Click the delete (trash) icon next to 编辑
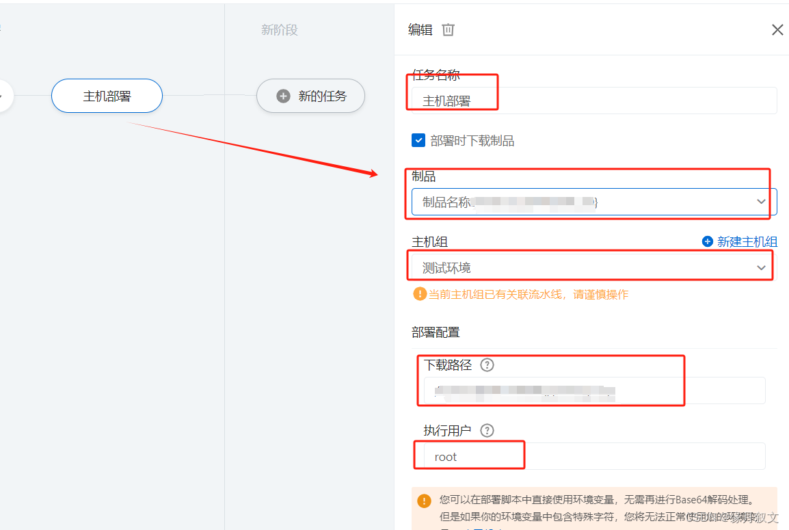 [x=449, y=29]
